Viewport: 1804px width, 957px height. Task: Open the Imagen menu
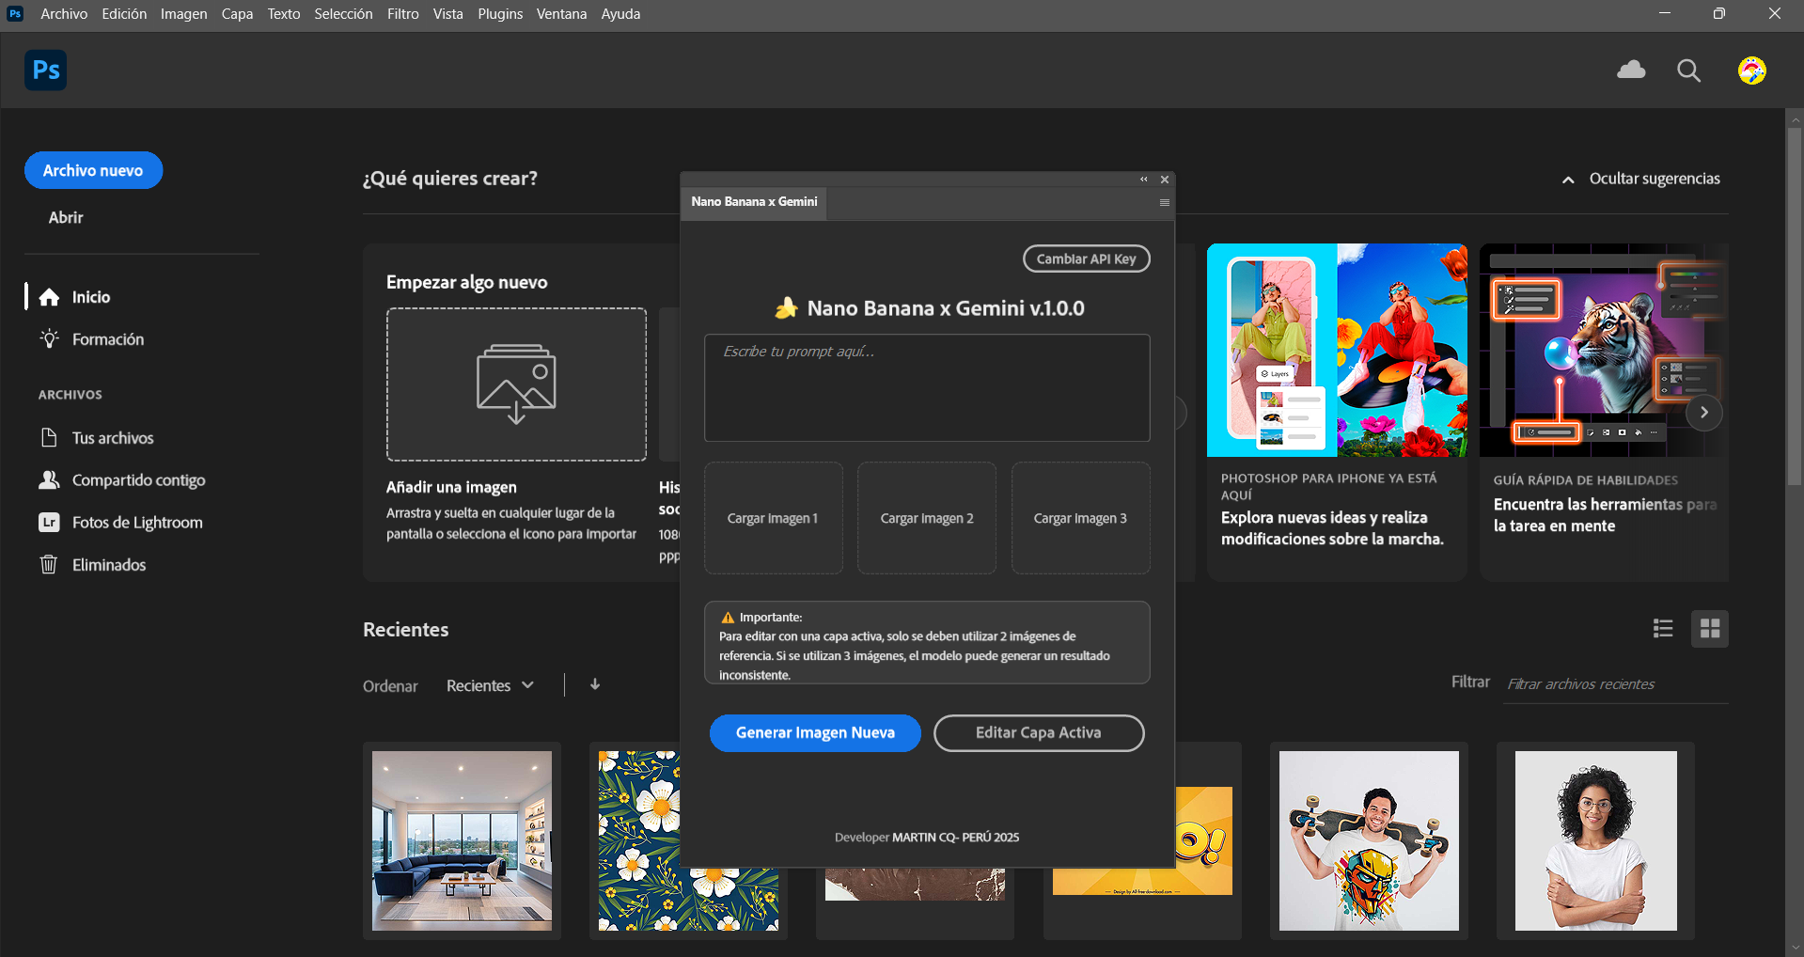point(184,14)
